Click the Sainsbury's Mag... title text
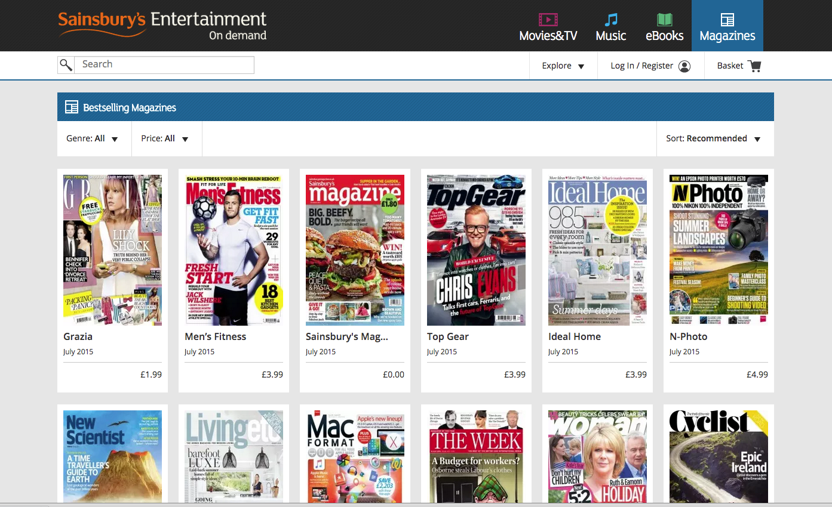 (x=347, y=336)
